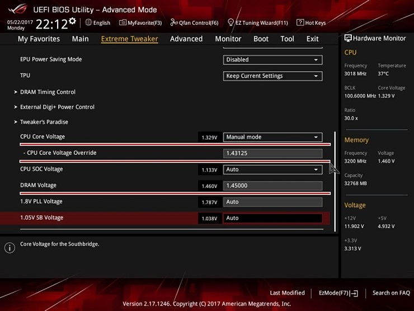Click the 3.313 V reading
The height and width of the screenshot is (311, 414).
click(x=353, y=249)
